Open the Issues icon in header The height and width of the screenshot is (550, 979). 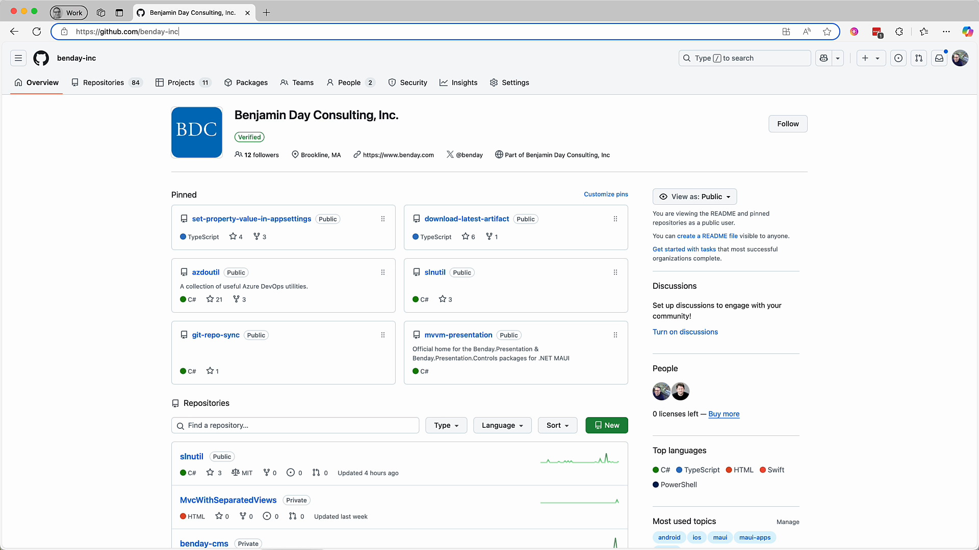898,58
